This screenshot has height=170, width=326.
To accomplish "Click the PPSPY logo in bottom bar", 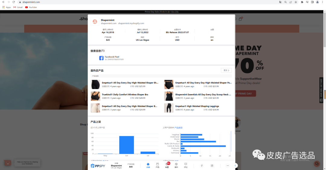I will coord(98,166).
